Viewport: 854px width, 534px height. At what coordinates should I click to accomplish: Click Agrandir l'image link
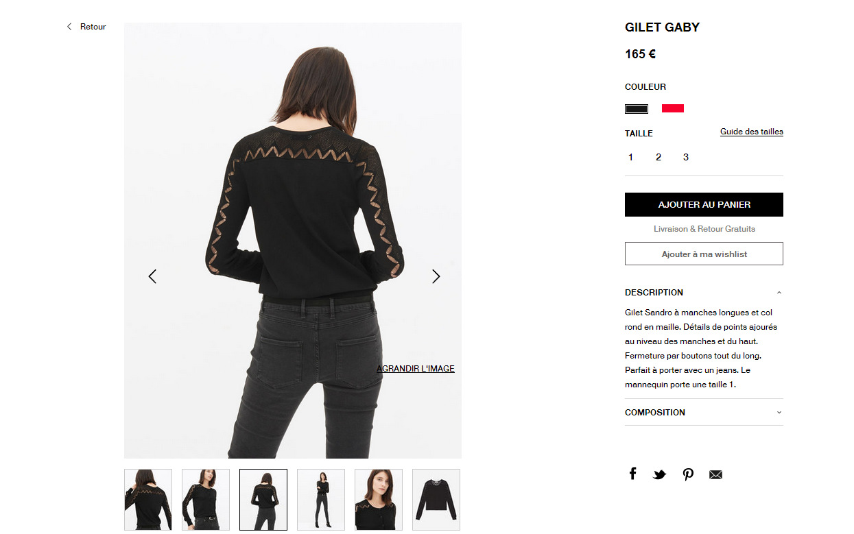point(416,369)
